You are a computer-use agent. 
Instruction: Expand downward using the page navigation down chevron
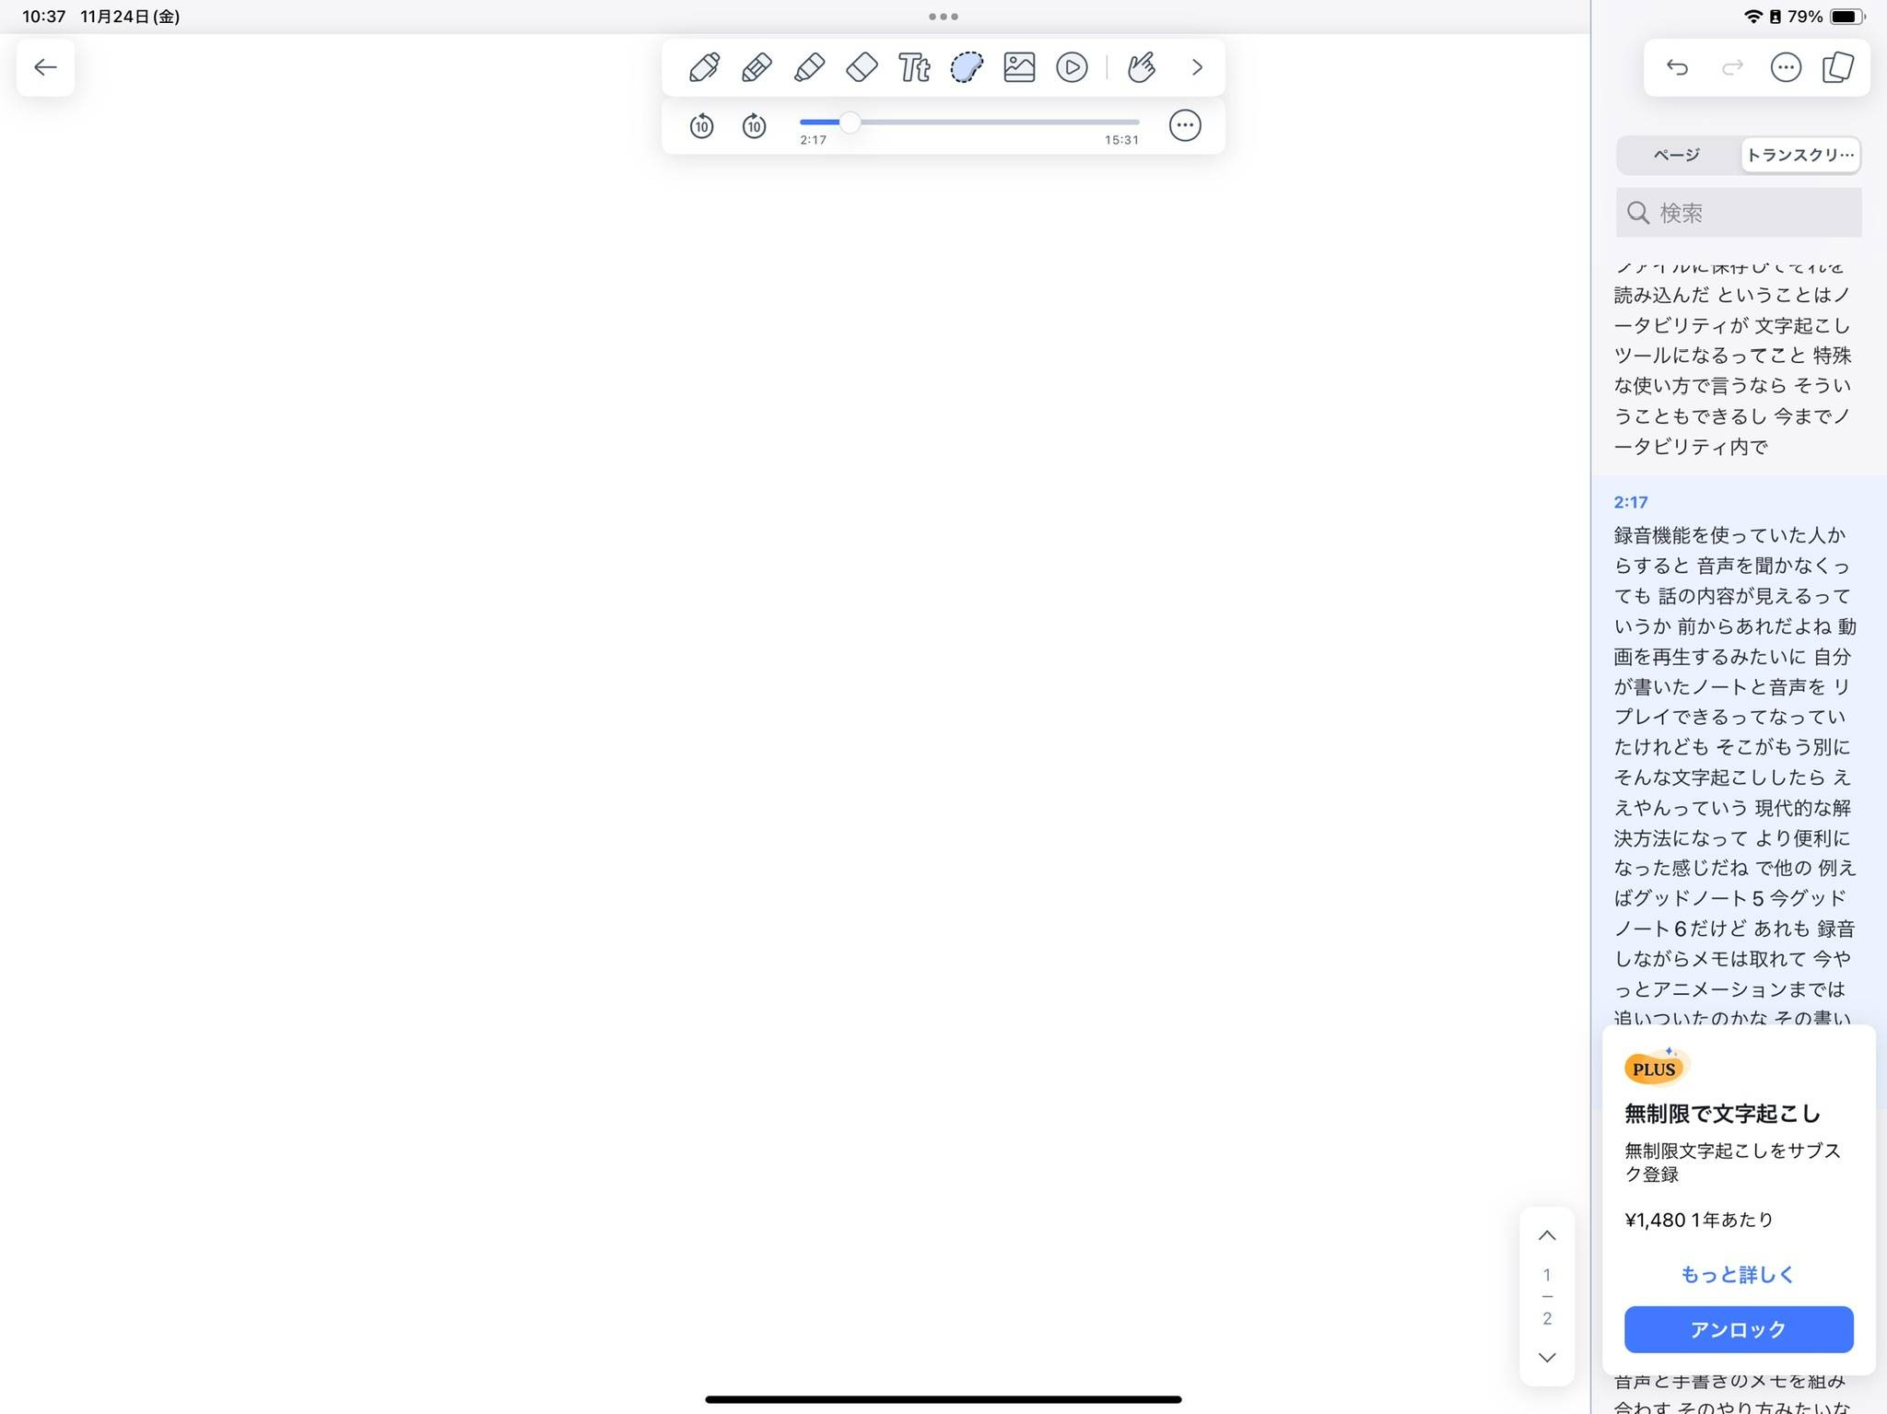[x=1547, y=1357]
